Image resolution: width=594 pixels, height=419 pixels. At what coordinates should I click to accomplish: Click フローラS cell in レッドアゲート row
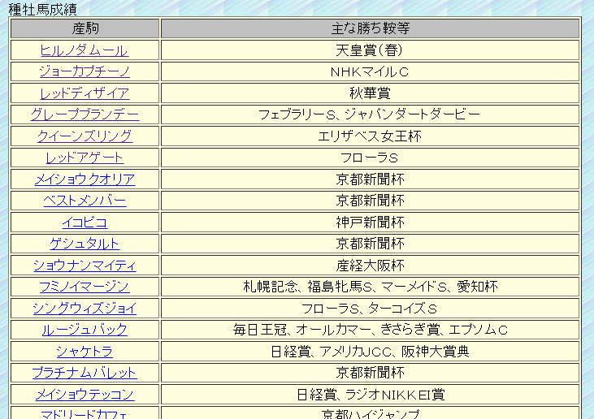click(370, 158)
